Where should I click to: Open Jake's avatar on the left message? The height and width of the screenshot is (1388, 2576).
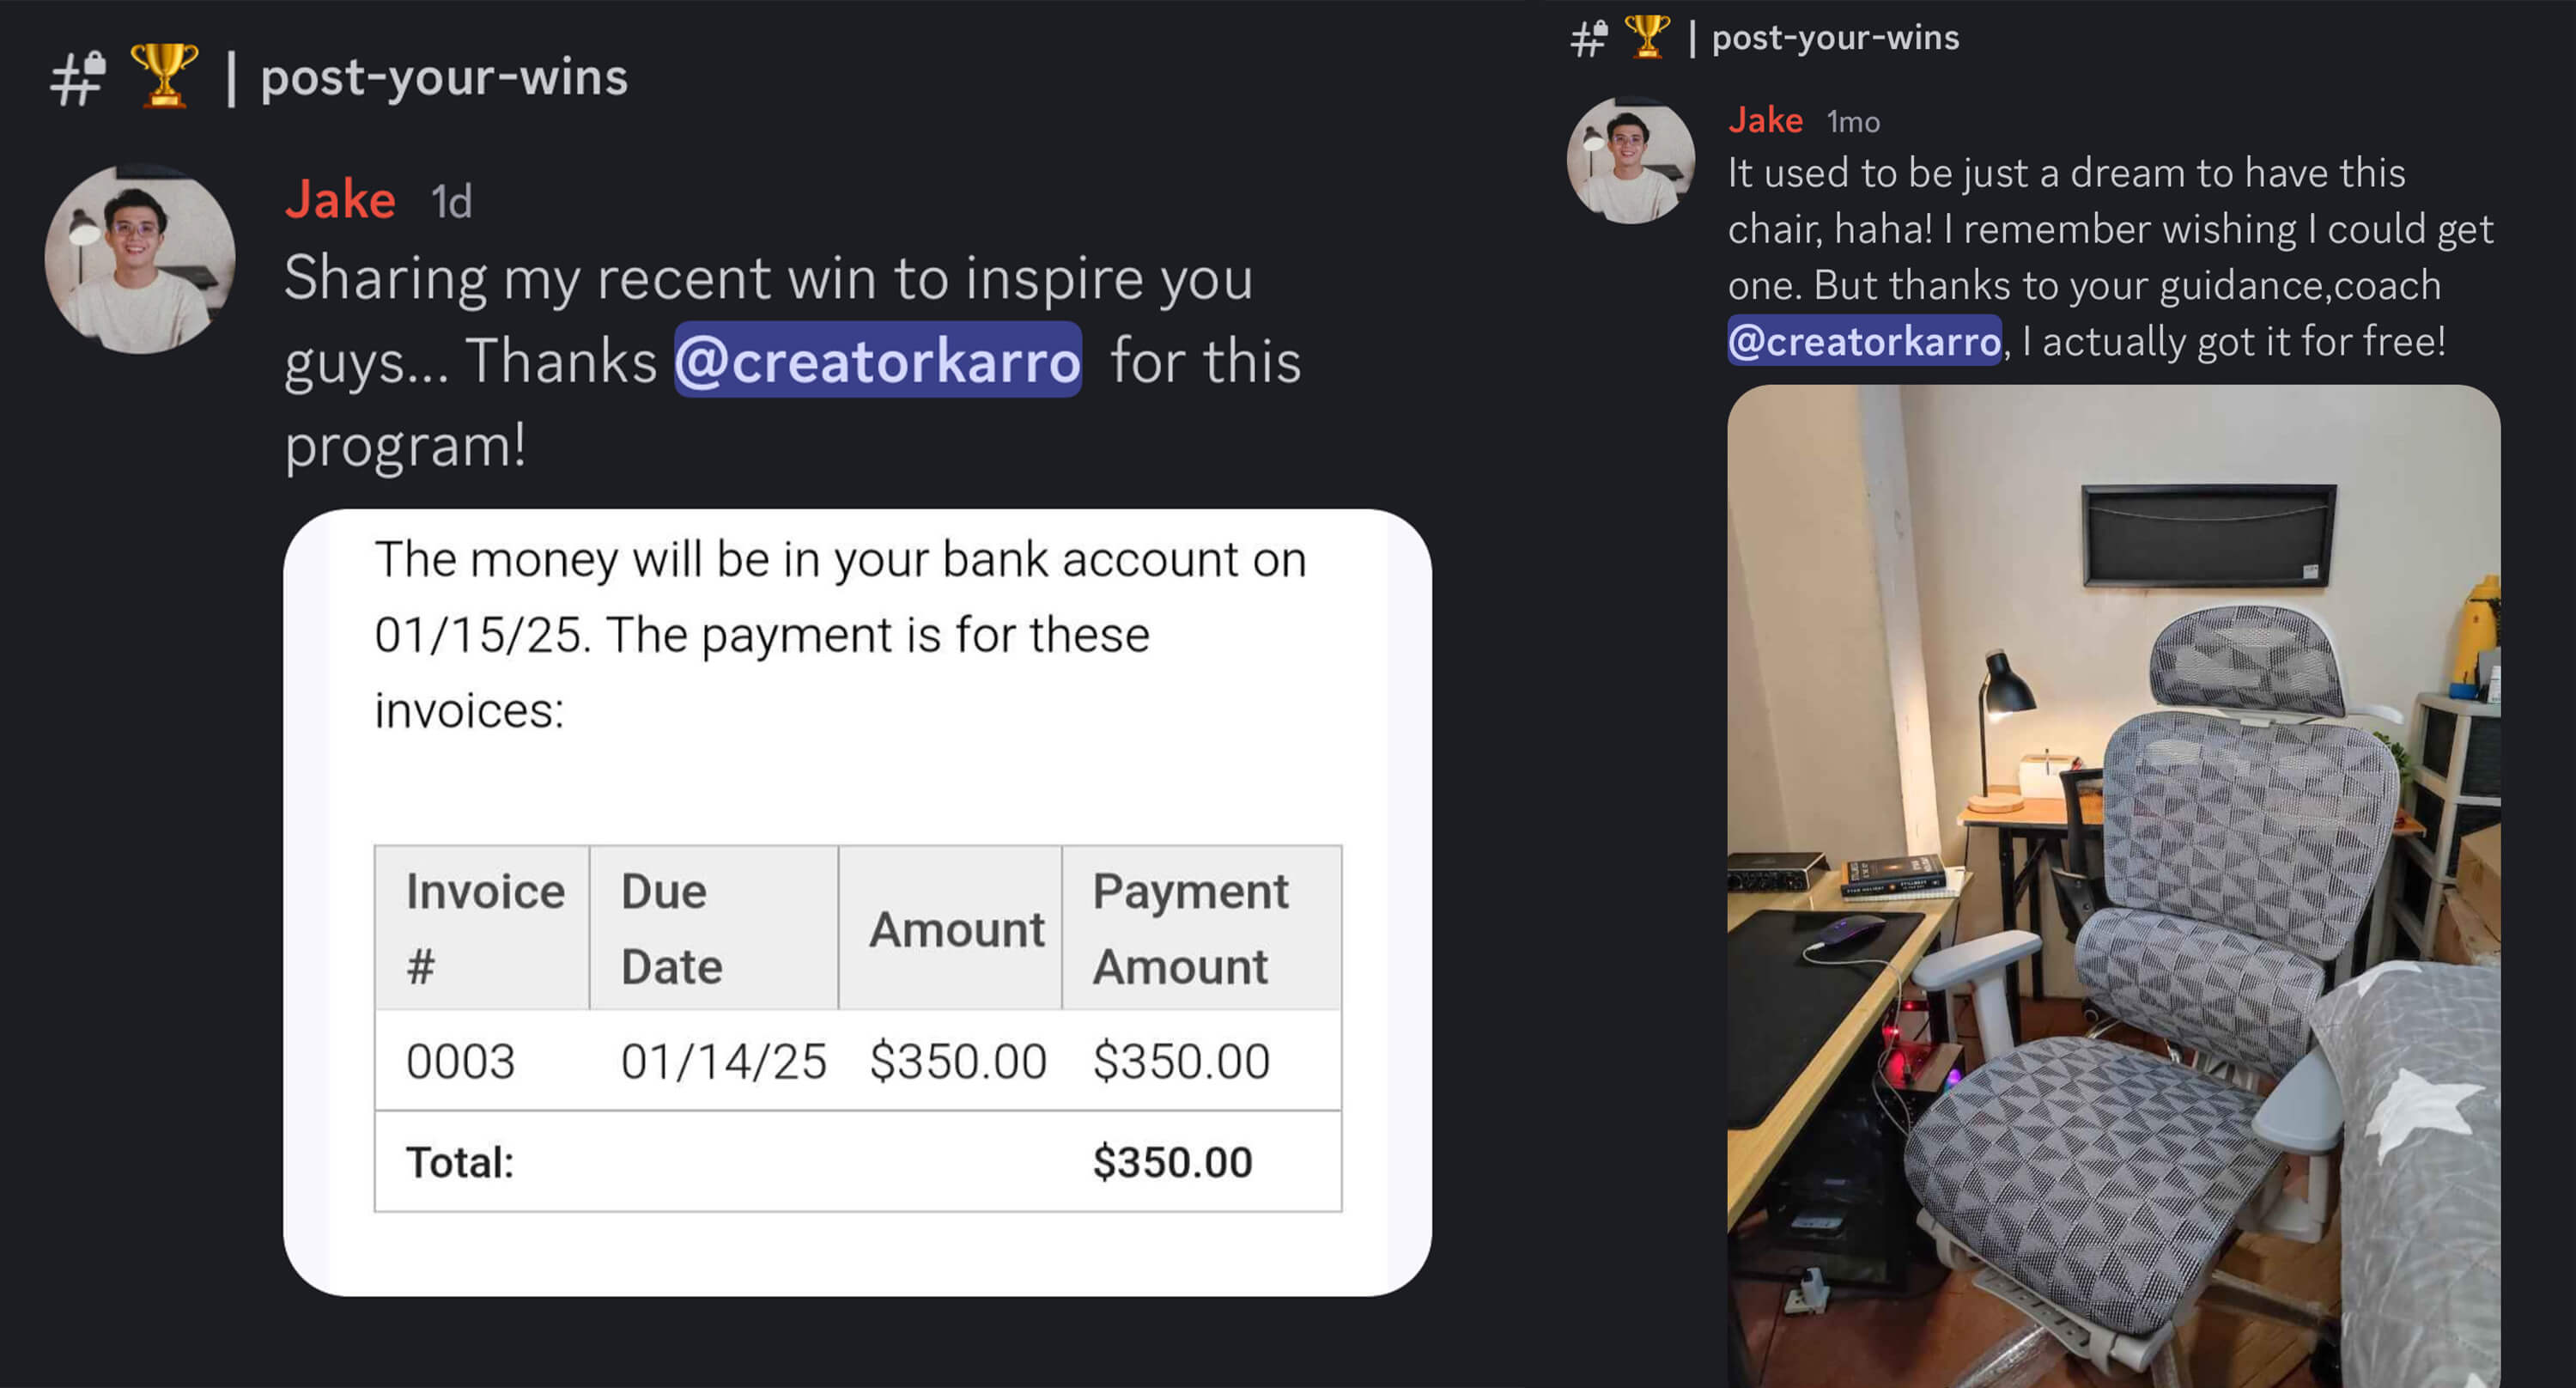(x=140, y=259)
